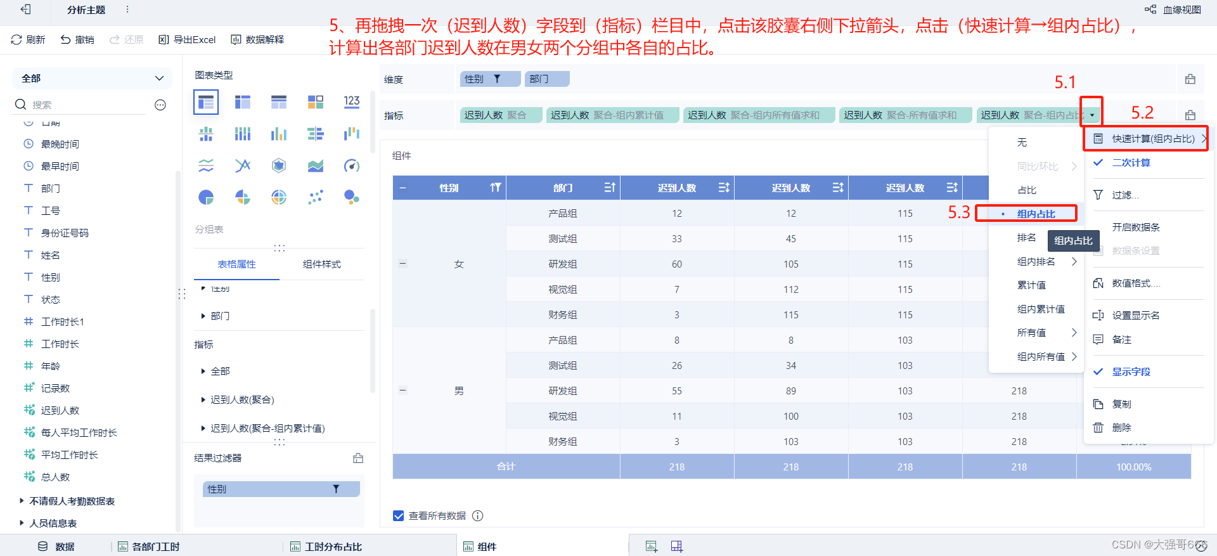
Task: Click 导出Excel in the toolbar
Action: coord(187,39)
